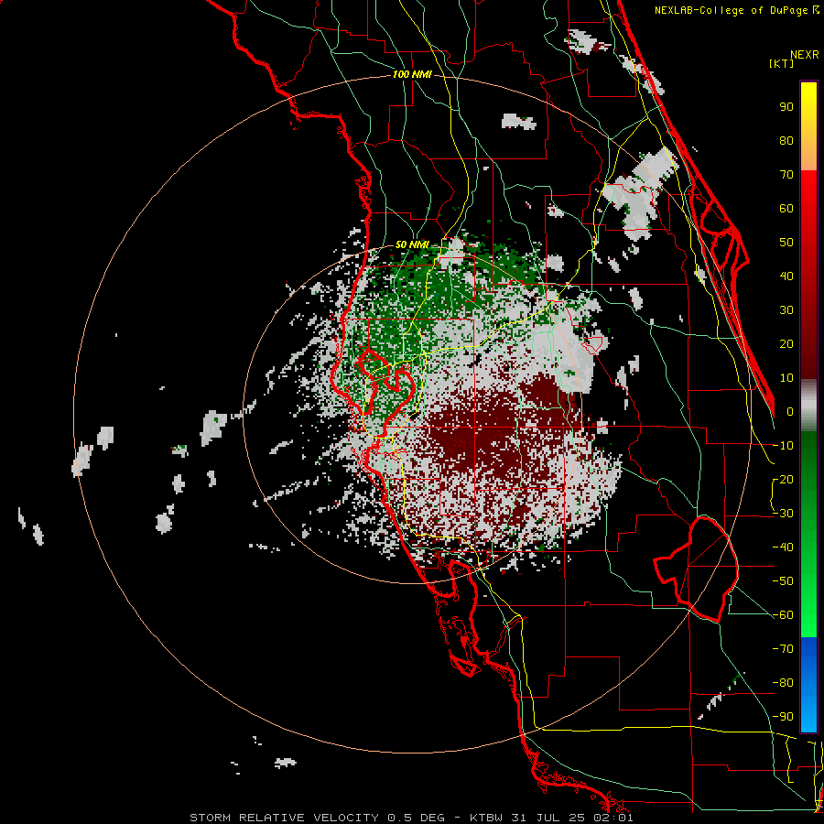Image resolution: width=824 pixels, height=824 pixels.
Task: Select the positive 80 scale value
Action: pyautogui.click(x=786, y=141)
